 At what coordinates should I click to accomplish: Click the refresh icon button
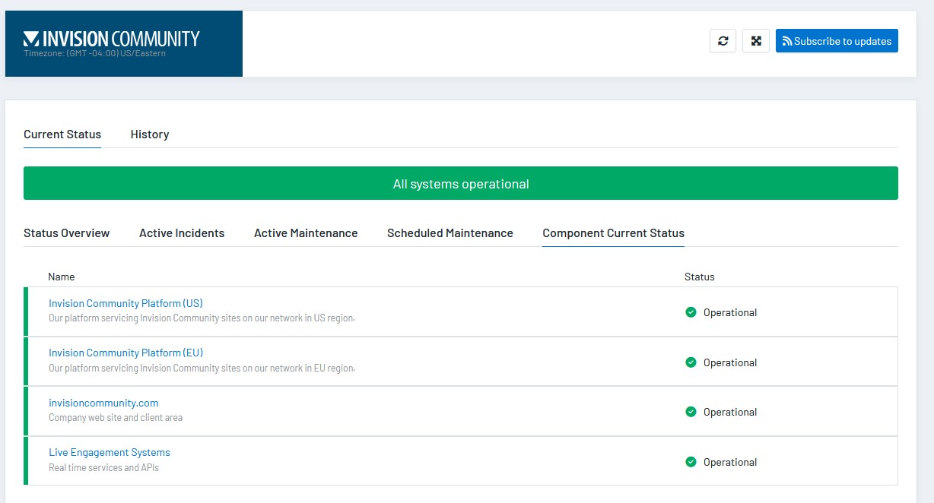pyautogui.click(x=723, y=41)
